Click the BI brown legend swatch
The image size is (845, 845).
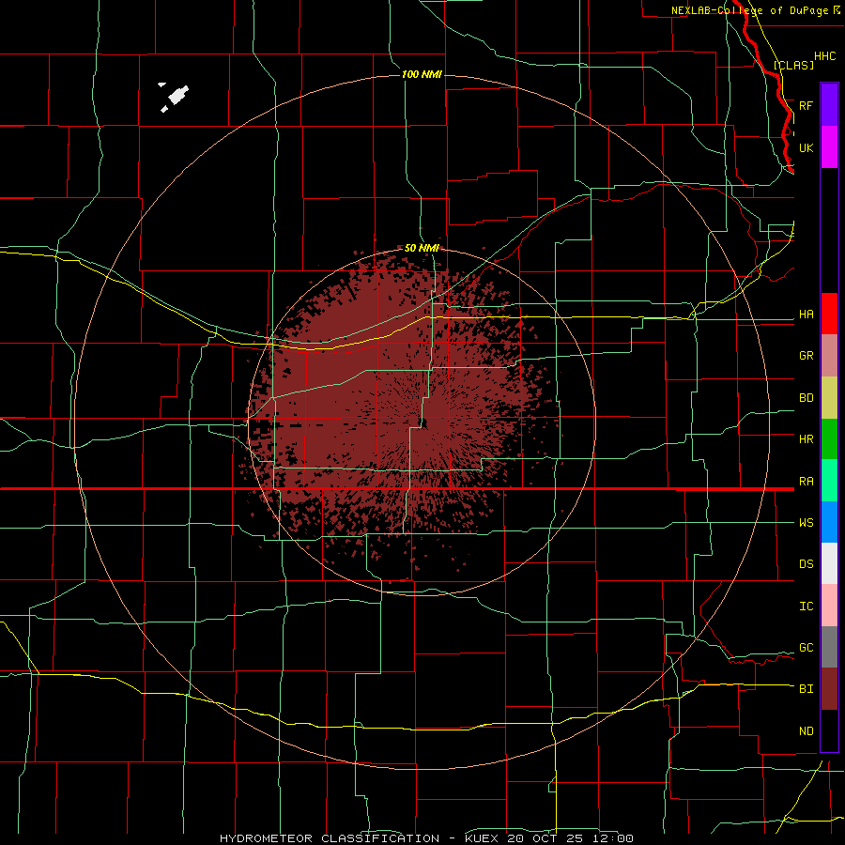829,689
